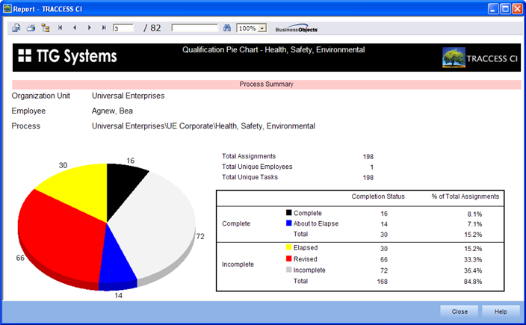Click the Process Summary header text
526x325 pixels.
coord(266,84)
